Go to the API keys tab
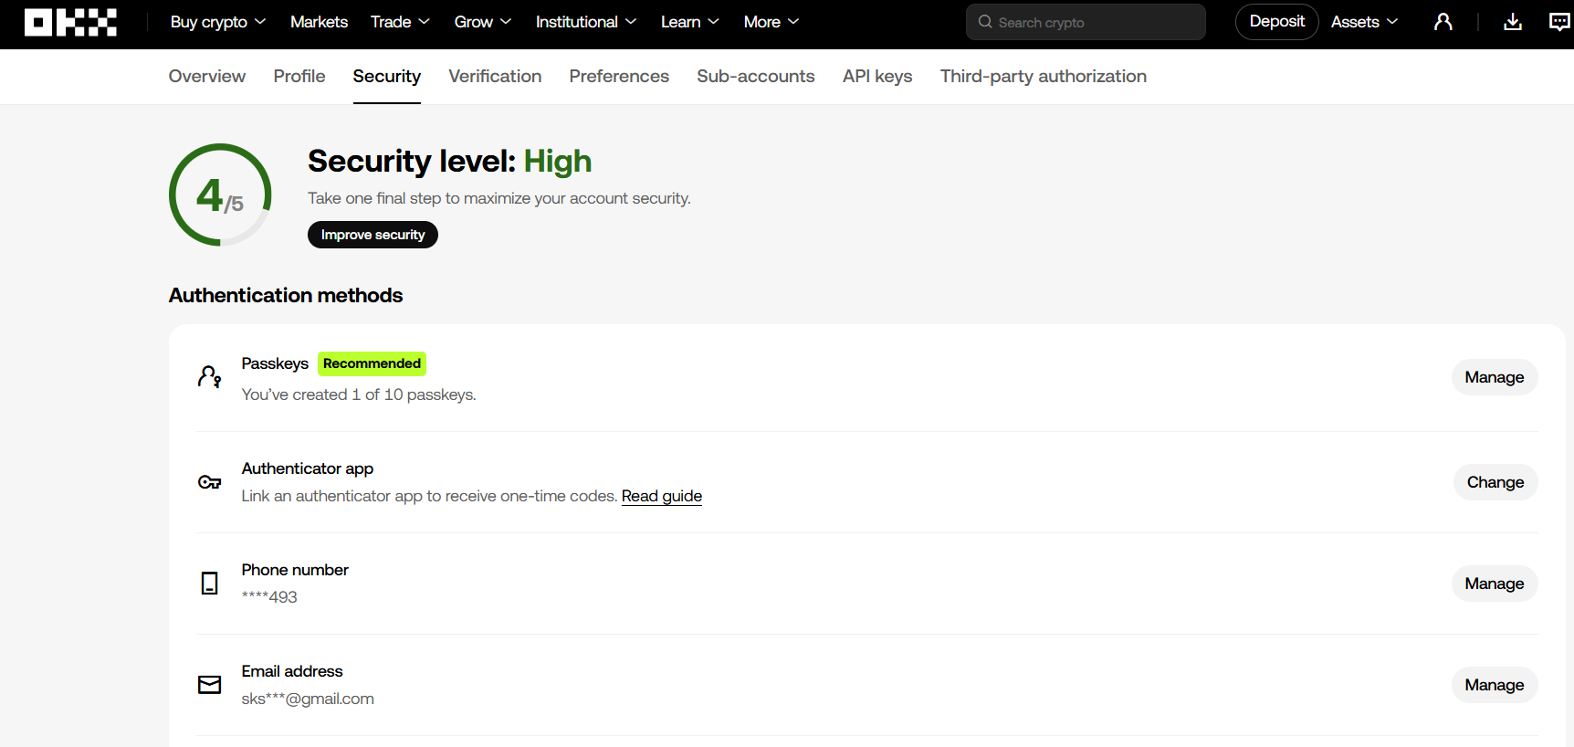The width and height of the screenshot is (1574, 747). point(876,77)
